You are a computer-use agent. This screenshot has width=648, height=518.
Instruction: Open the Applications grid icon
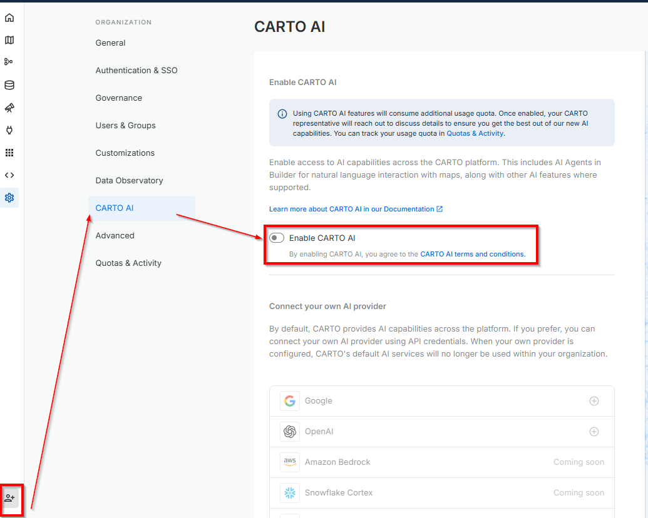click(x=9, y=153)
